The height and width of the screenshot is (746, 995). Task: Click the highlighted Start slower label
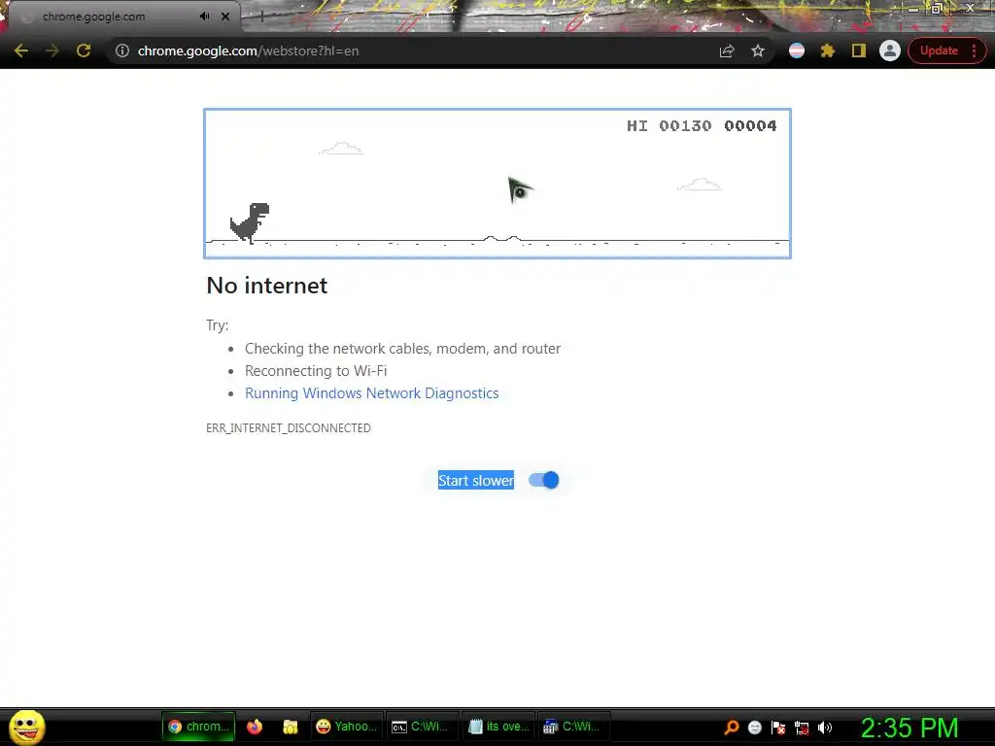pos(476,480)
